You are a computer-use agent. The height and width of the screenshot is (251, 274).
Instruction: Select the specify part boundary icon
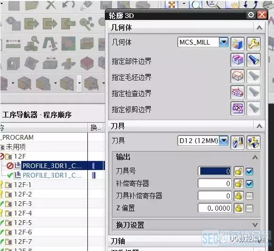[237, 60]
